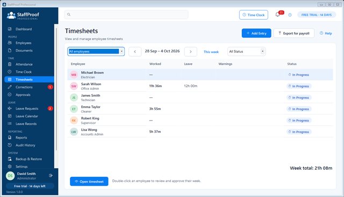Select the James Smith row
Viewport: 344px width, 197px height.
(x=200, y=97)
